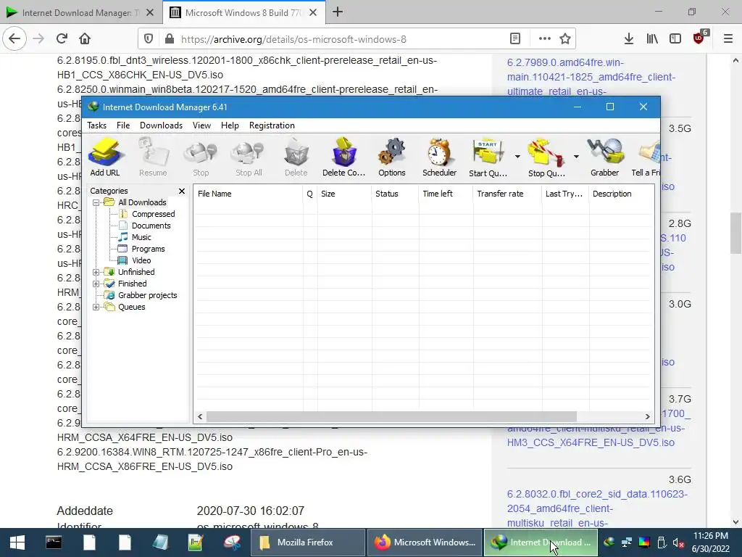
Task: Open the Downloads menu
Action: [161, 125]
